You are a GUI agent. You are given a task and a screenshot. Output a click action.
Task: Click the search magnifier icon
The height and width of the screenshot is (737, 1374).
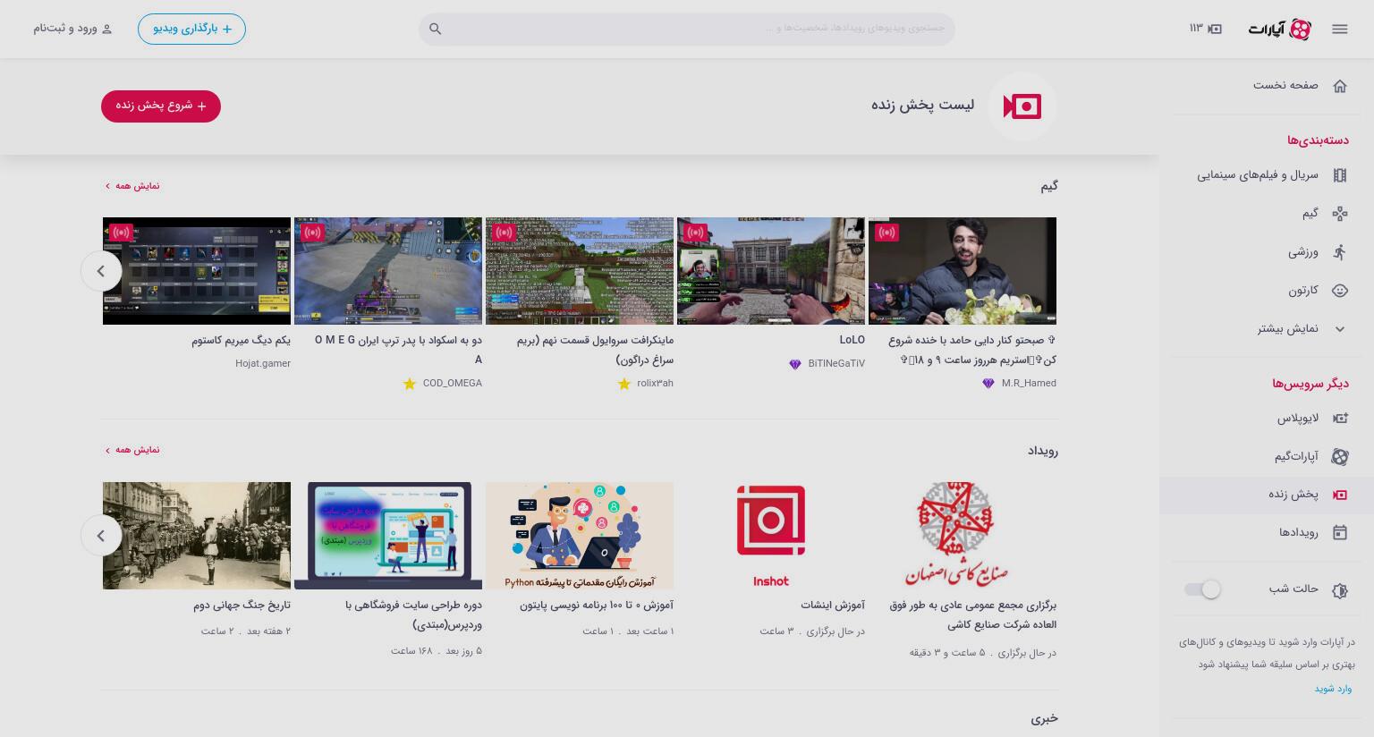436,29
